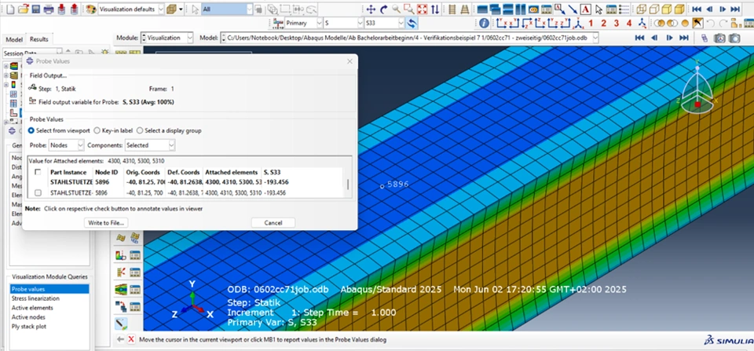The image size is (754, 351).
Task: Click the 'Part Instance' column header
Action: [x=68, y=172]
